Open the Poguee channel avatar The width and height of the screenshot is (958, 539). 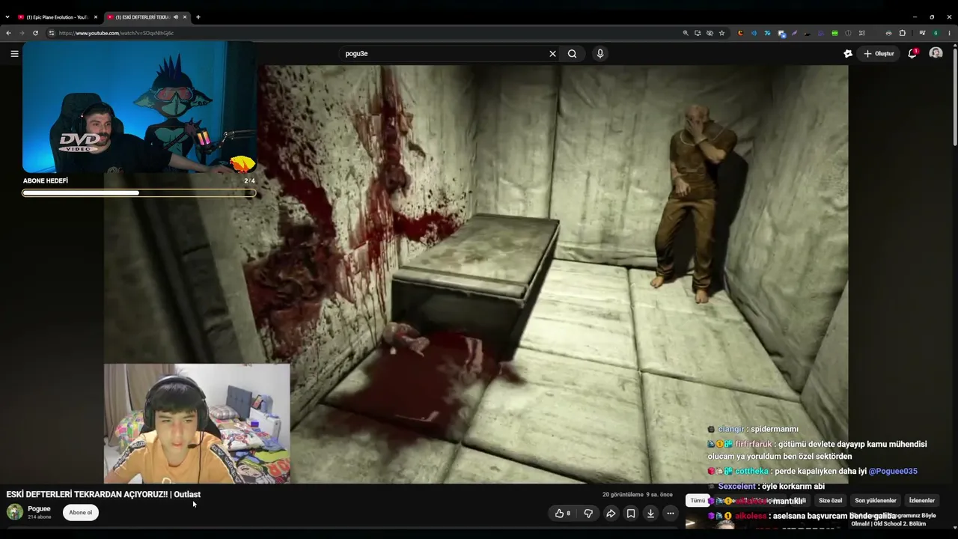click(x=15, y=512)
